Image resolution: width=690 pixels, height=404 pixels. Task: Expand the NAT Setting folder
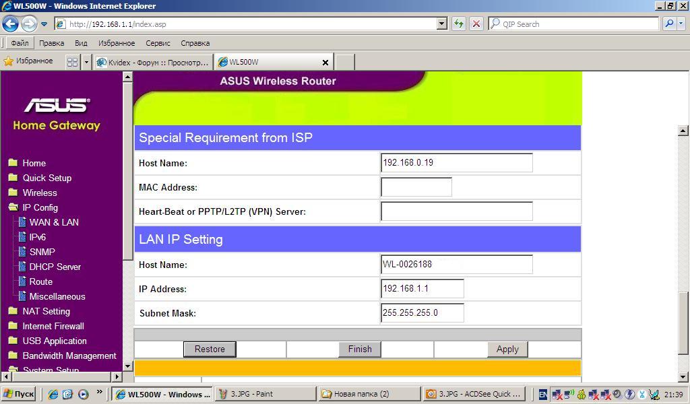click(x=39, y=311)
